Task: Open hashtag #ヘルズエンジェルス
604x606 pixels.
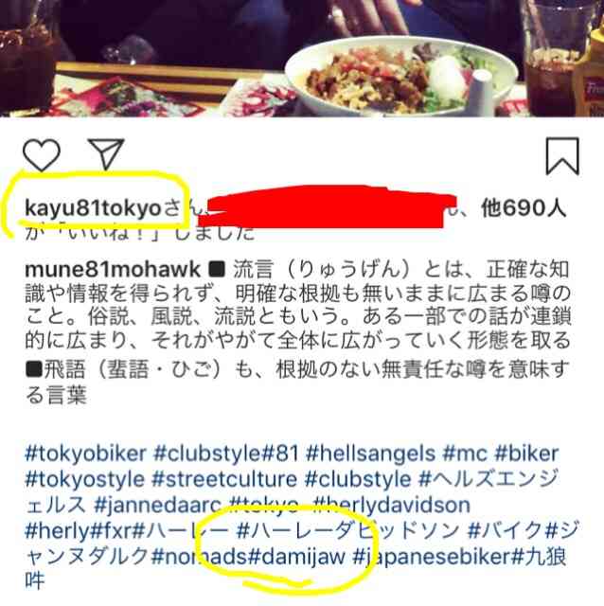Action: point(292,492)
